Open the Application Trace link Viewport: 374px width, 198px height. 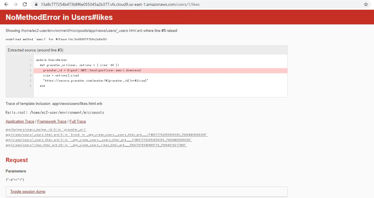pos(20,121)
